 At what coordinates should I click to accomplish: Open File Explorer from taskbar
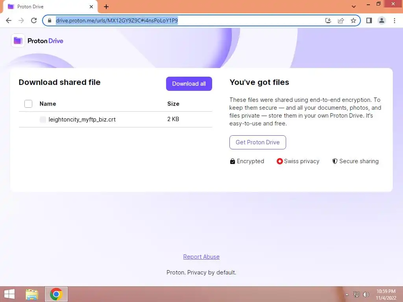click(x=32, y=294)
